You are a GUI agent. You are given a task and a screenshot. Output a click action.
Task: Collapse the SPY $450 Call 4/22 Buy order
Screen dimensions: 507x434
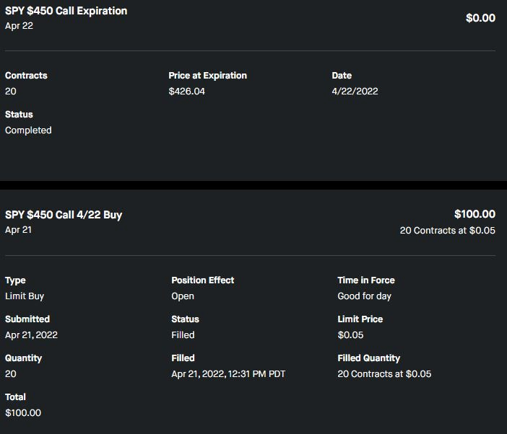point(64,215)
